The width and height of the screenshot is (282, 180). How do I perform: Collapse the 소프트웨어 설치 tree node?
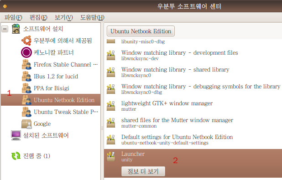pyautogui.click(x=5, y=29)
